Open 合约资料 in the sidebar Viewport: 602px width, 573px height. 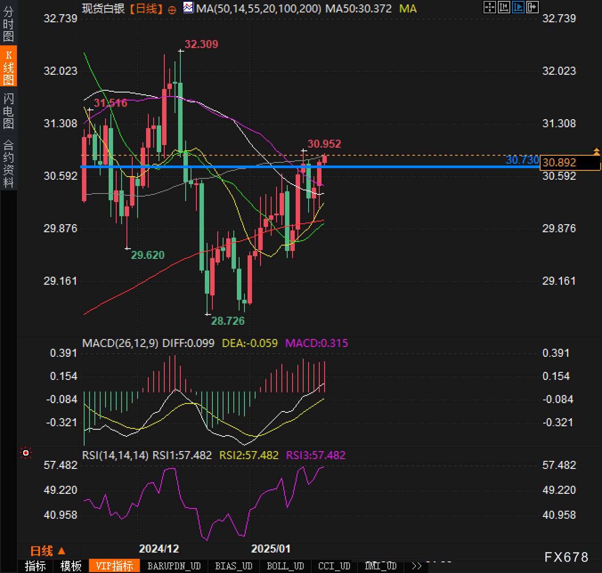pyautogui.click(x=8, y=163)
